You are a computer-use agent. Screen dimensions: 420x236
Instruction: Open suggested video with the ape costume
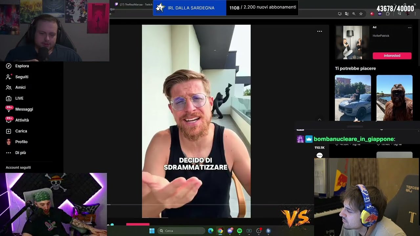click(394, 98)
